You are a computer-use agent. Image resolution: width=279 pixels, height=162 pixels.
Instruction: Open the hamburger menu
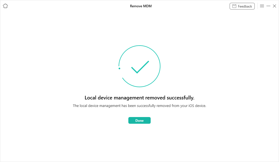pyautogui.click(x=262, y=6)
